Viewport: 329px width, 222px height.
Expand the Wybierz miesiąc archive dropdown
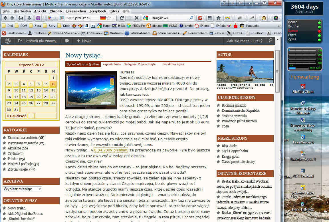point(22,189)
